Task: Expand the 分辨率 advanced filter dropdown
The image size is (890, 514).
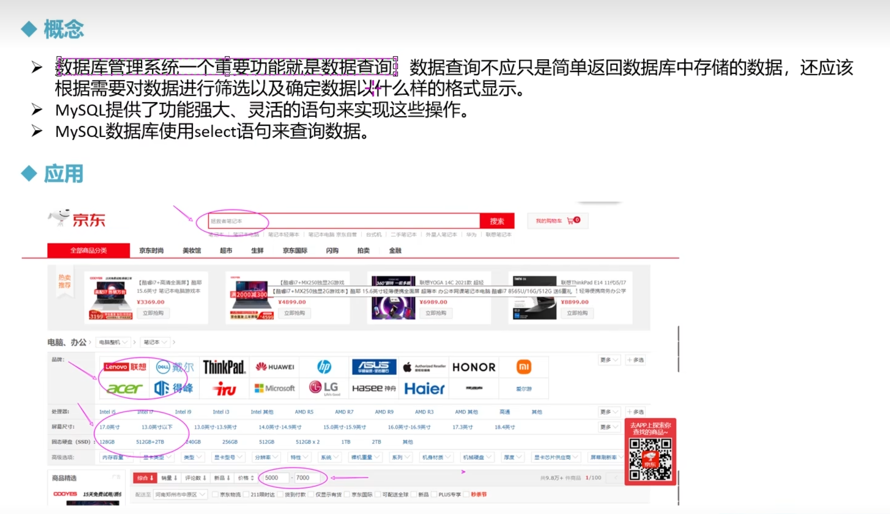Action: (267, 457)
